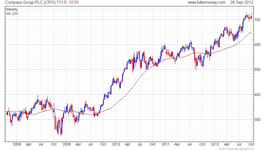This screenshot has height=151, width=277.
Task: Click the 2009 label on the time axis
Action: [66, 144]
